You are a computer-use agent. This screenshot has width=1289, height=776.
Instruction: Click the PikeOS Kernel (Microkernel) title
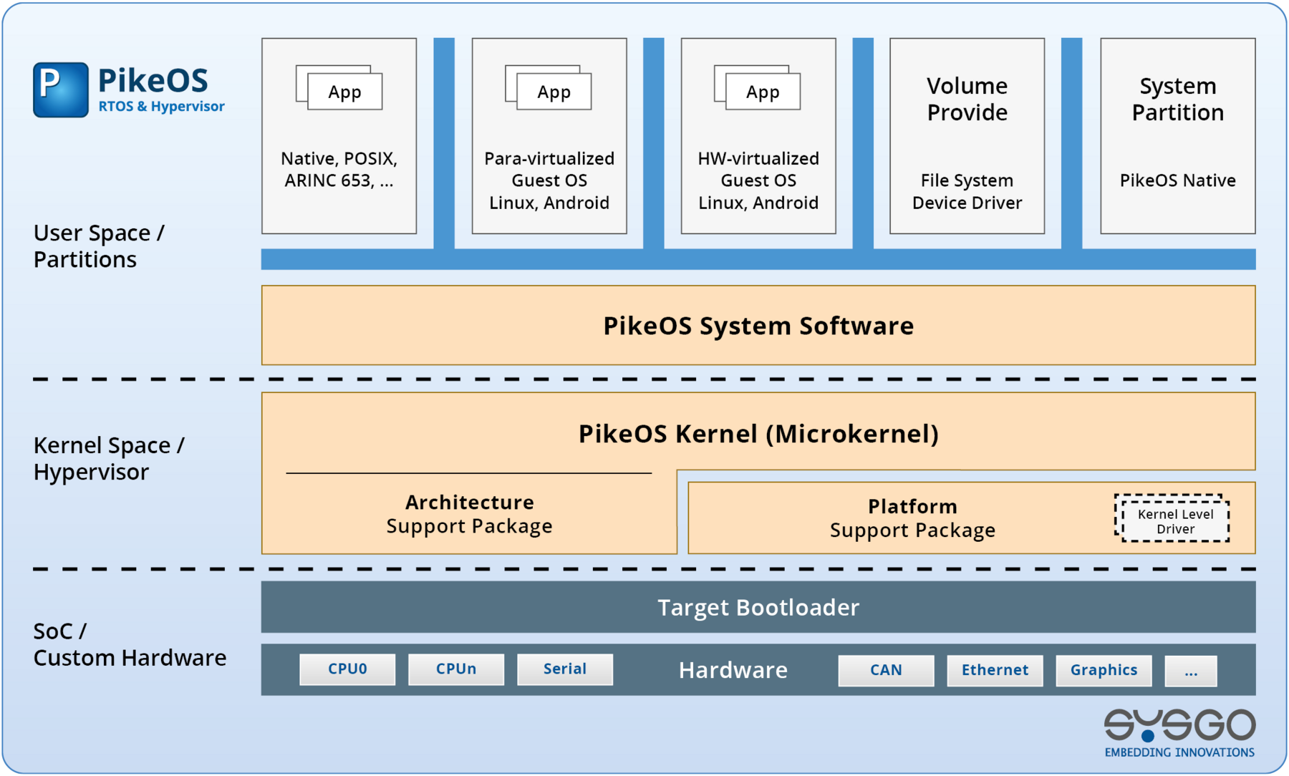coord(758,434)
